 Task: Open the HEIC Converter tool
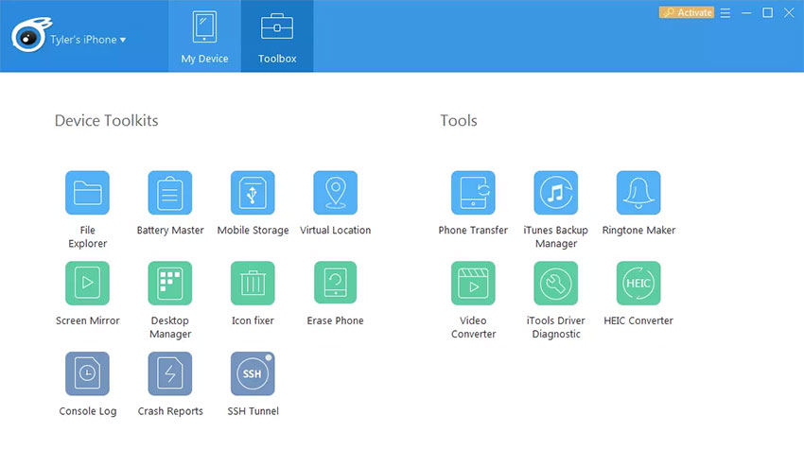(x=638, y=284)
